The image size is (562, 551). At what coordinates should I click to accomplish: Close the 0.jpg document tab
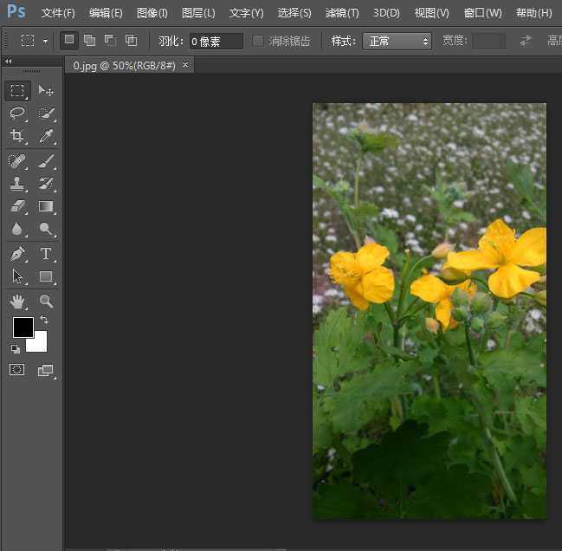[185, 65]
